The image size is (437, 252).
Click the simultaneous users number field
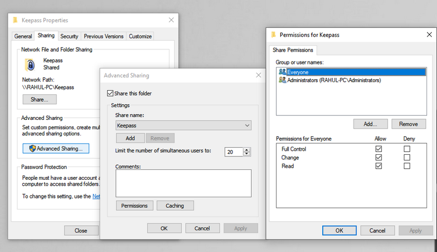tap(234, 152)
